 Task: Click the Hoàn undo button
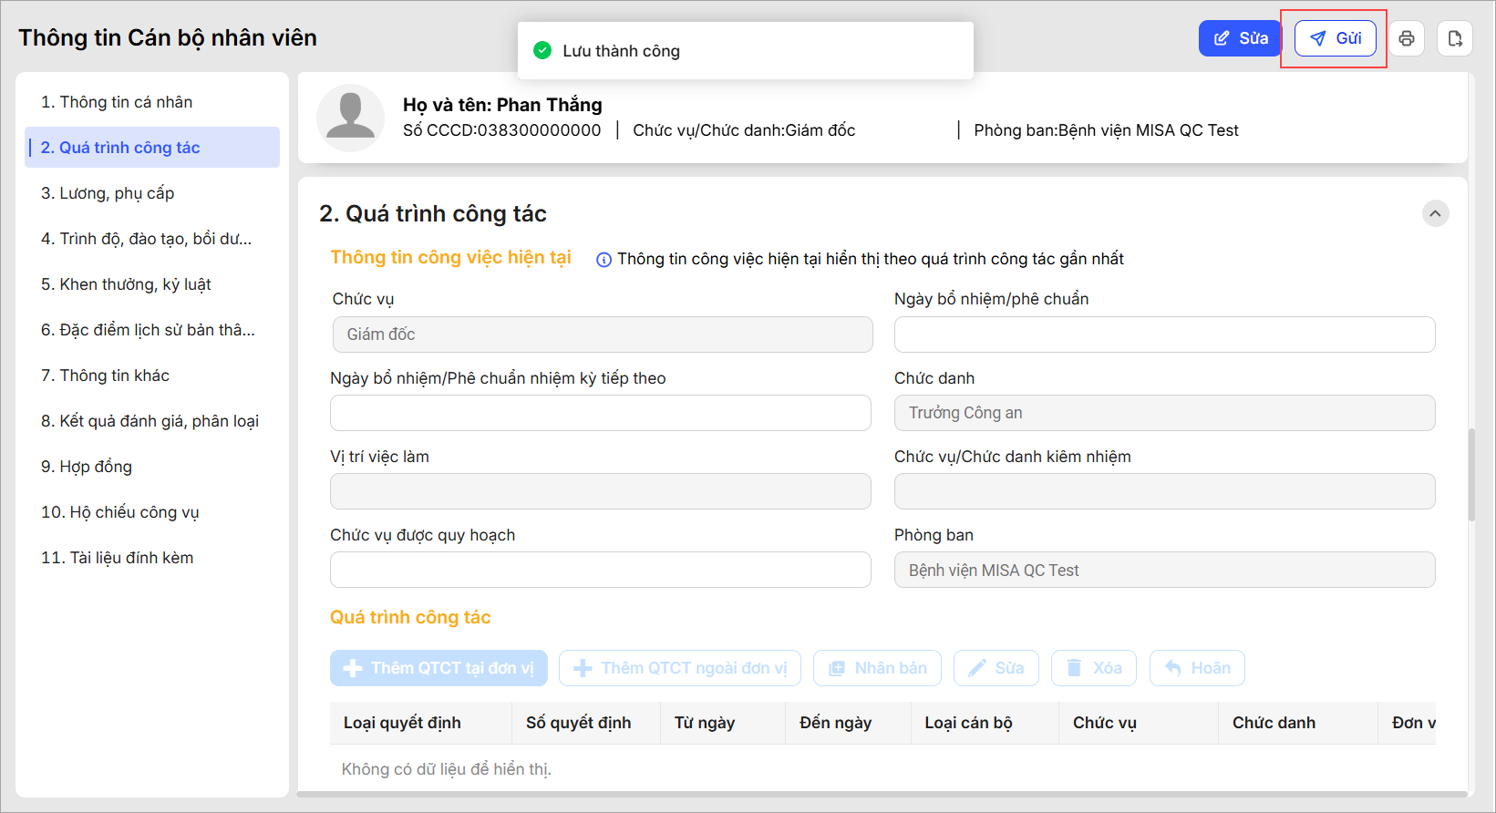1197,668
